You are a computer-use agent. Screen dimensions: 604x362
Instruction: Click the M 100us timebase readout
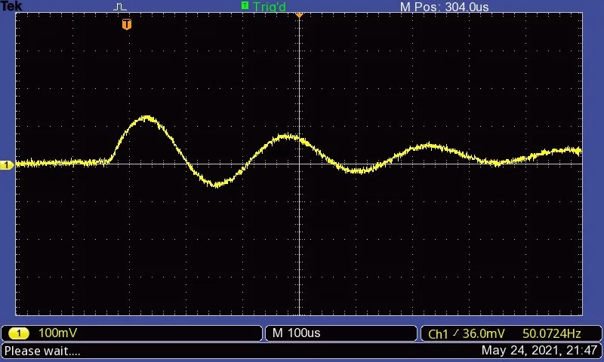tap(297, 333)
